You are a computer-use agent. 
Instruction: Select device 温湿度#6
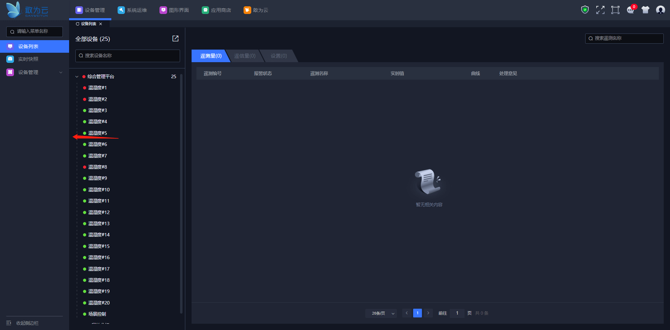97,144
